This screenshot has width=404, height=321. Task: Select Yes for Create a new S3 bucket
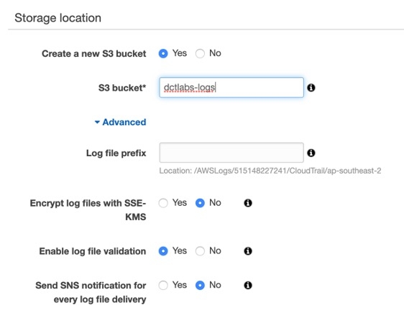163,53
